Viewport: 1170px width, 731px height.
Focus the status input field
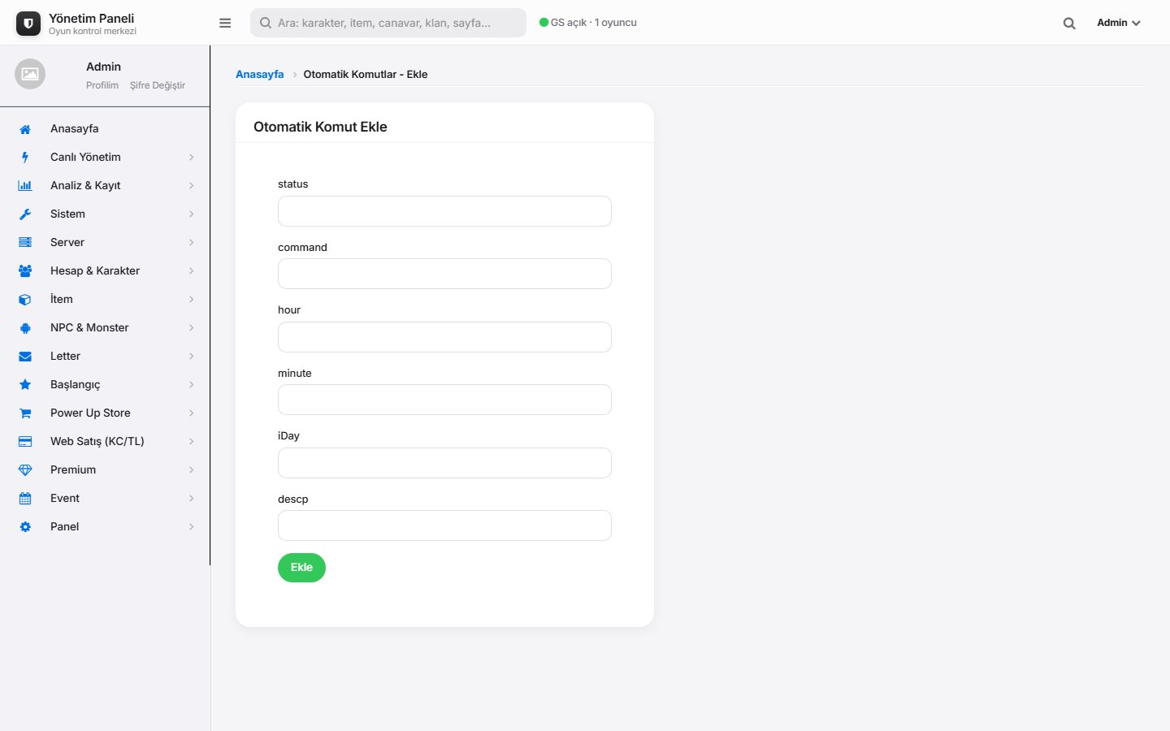(x=444, y=211)
